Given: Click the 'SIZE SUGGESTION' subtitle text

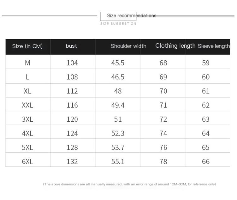Looking at the screenshot, I should click(118, 24).
